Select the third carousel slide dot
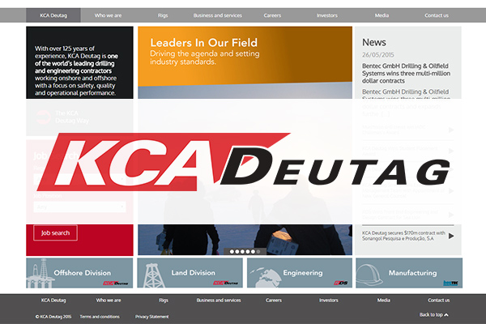The height and width of the screenshot is (324, 486). point(242,251)
